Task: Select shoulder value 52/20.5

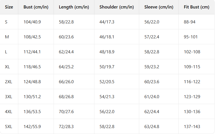Action: coord(107,82)
